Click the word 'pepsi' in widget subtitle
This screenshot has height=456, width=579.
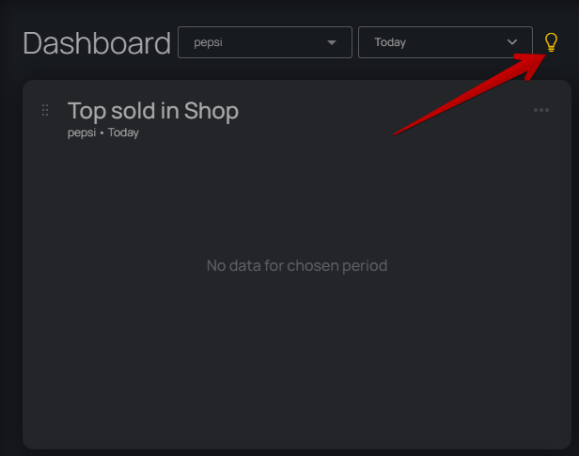point(83,133)
